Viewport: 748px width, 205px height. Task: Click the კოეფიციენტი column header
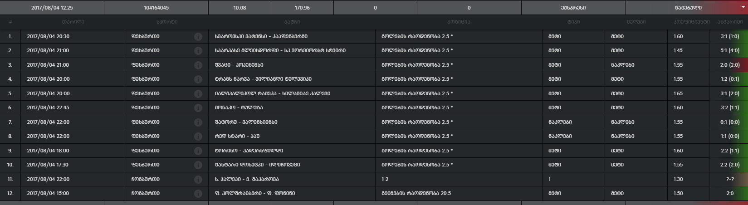(691, 22)
